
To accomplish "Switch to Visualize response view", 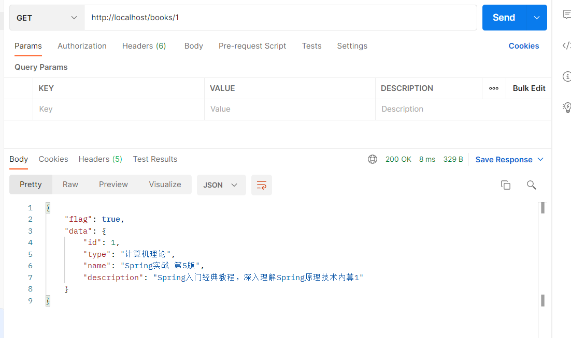I will [x=165, y=185].
